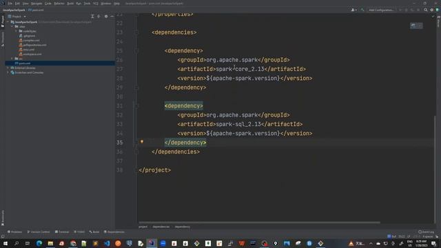
Task: Open the Edit menu
Action: coord(17,3)
